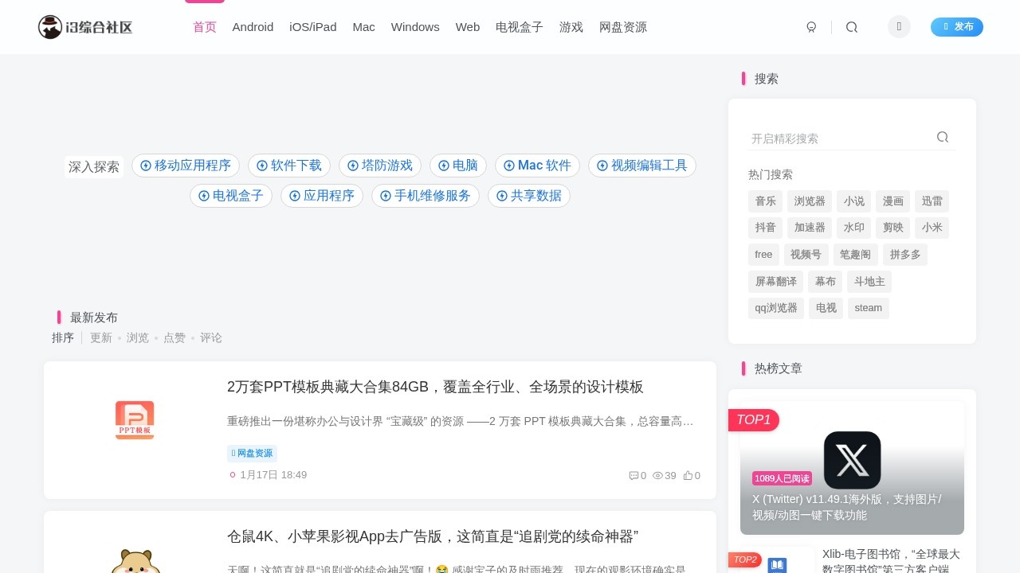Open the site search icon in the navbar
Screen dimensions: 1020x573
coord(852,26)
